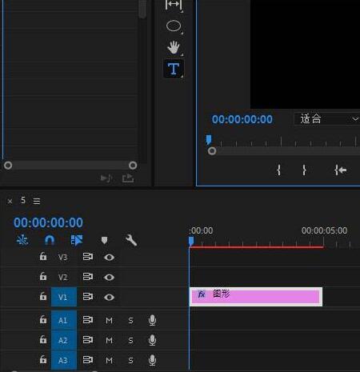Add marker in timeline toolbar
Viewport: 360px width, 372px height.
click(x=104, y=240)
